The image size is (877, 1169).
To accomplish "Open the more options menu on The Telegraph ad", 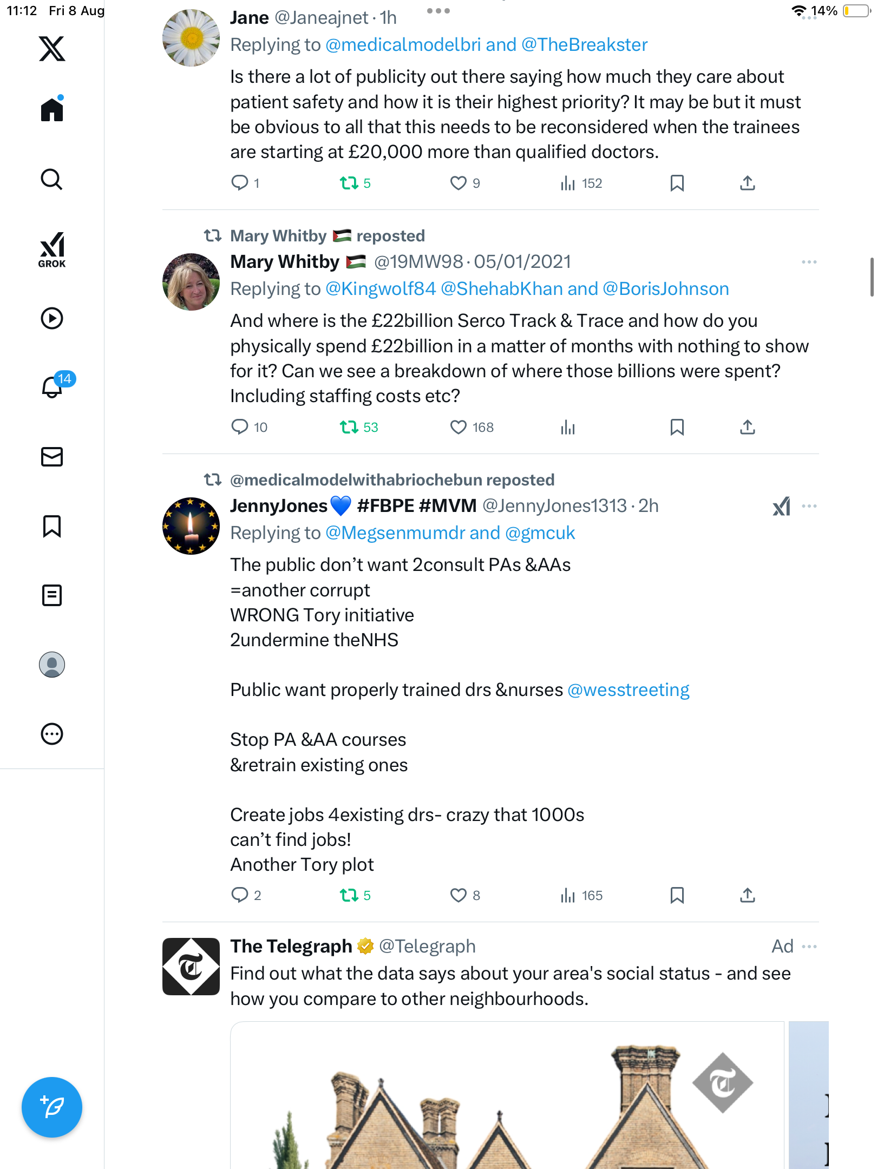I will (809, 947).
